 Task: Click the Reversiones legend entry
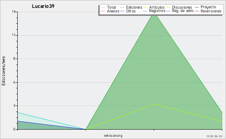208,11
